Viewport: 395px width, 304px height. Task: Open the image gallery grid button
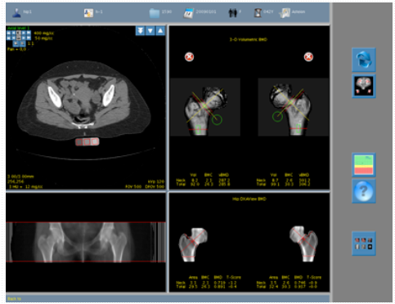[x=364, y=244]
